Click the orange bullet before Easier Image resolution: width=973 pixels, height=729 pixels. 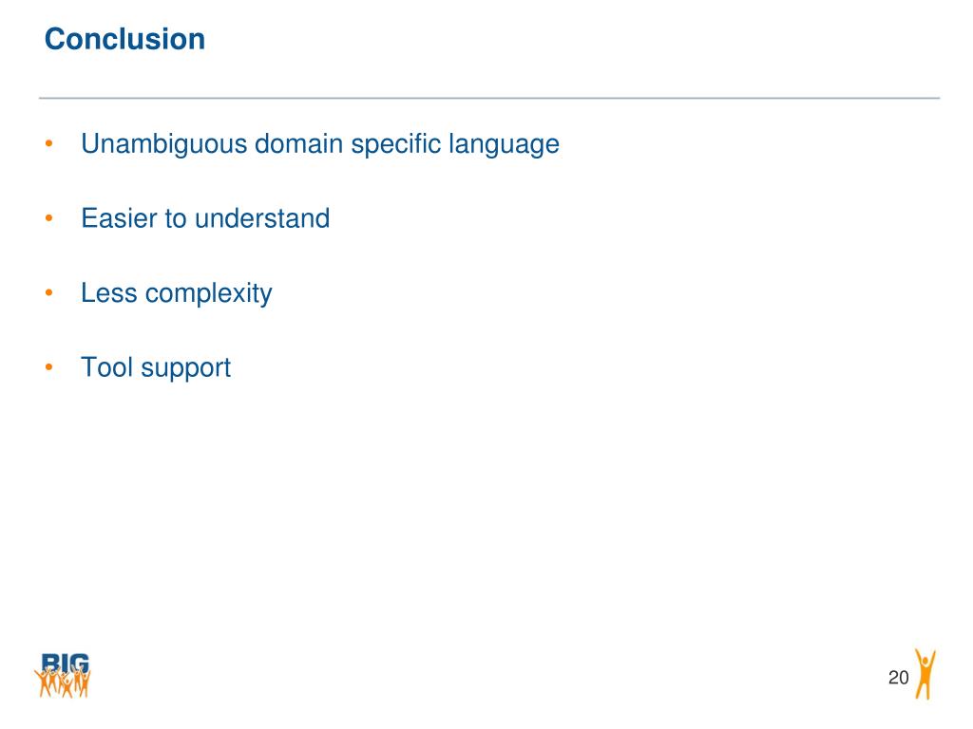(49, 218)
